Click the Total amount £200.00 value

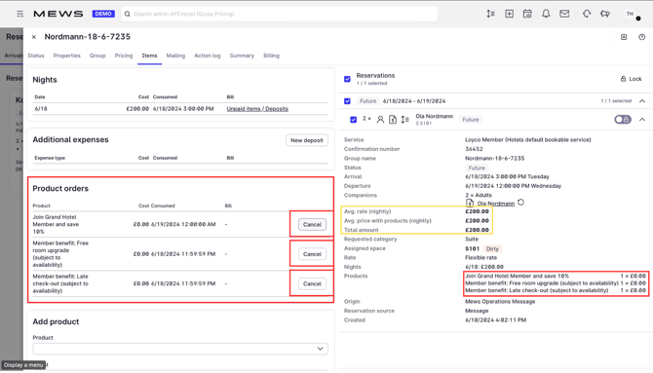[x=477, y=230]
